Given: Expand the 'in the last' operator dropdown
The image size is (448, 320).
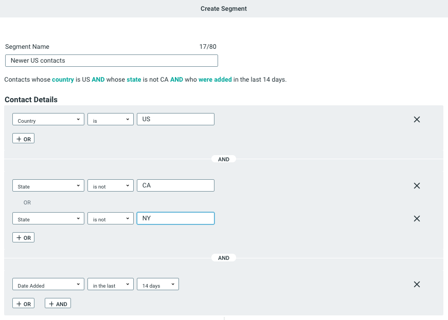Looking at the screenshot, I should tap(110, 284).
